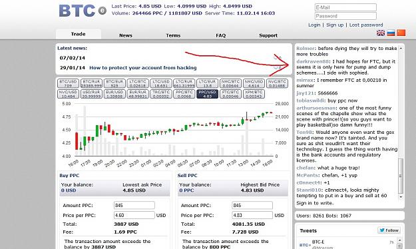Viewport: 416px width, 249px height.
Task: Click username tobiaswildi in chat
Action: tap(310, 101)
